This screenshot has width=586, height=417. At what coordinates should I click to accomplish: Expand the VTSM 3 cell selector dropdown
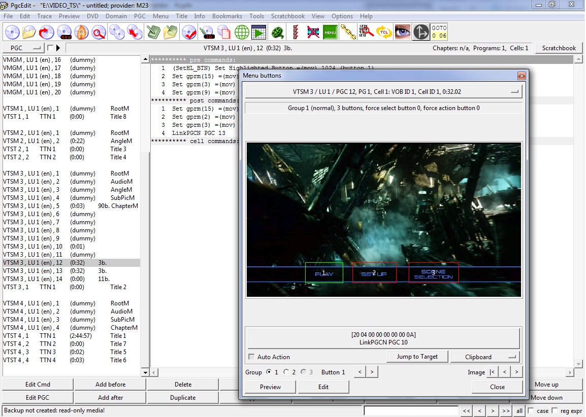[384, 92]
